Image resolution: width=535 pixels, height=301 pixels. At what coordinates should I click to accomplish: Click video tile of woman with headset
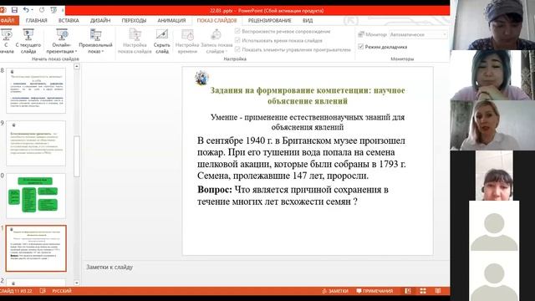pos(494,176)
